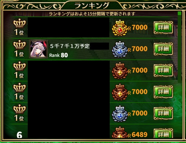
Task: Click the crown icon beside Rank 80 player
Action: [19, 45]
